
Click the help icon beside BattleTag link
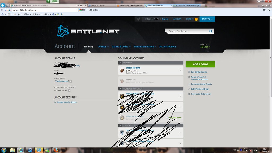click(x=71, y=81)
